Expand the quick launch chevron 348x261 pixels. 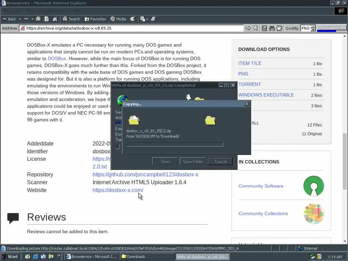[58, 256]
